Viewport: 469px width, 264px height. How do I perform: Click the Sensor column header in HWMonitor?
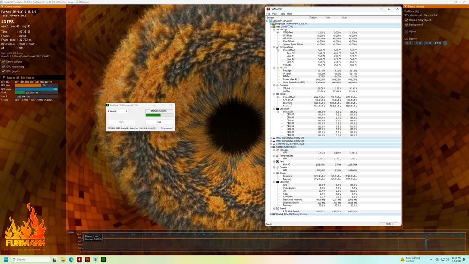[287, 18]
